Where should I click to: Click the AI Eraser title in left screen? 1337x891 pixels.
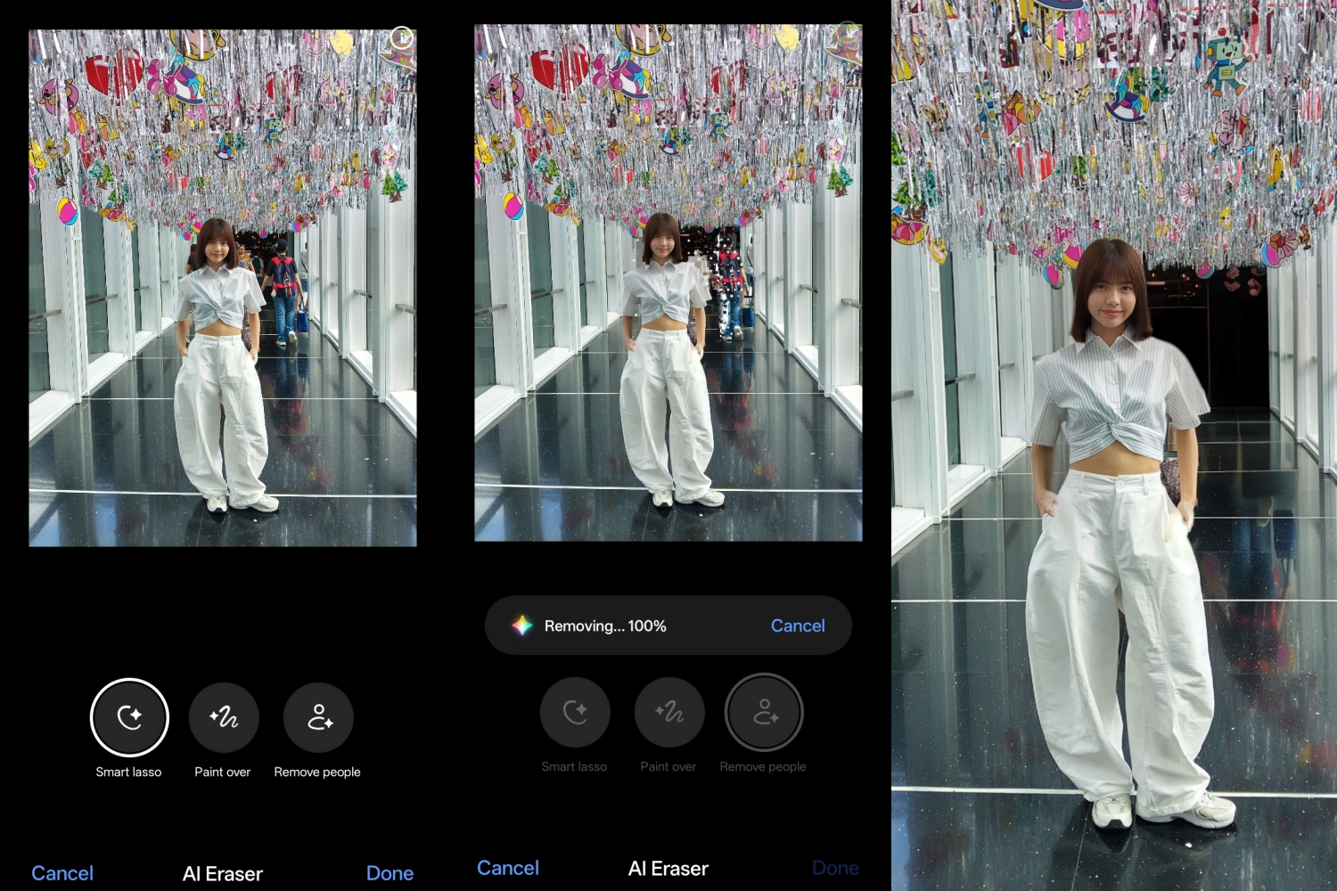click(x=223, y=873)
